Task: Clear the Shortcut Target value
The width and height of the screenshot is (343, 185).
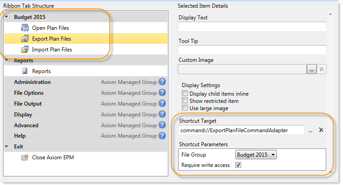Action: (x=321, y=130)
